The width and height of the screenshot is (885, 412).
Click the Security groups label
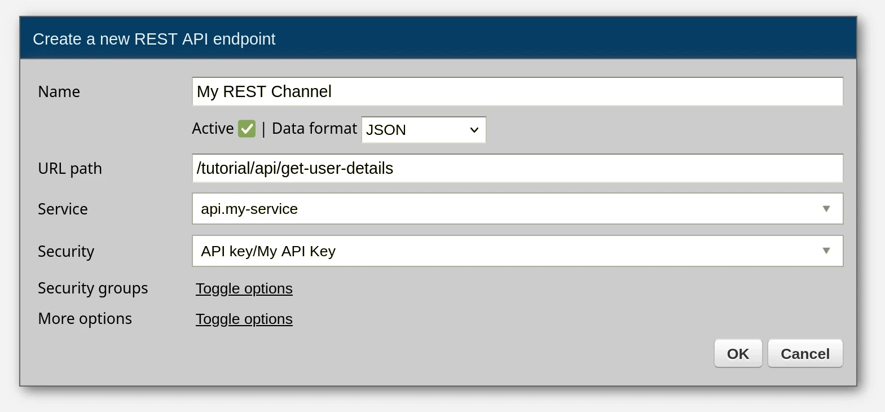(93, 288)
